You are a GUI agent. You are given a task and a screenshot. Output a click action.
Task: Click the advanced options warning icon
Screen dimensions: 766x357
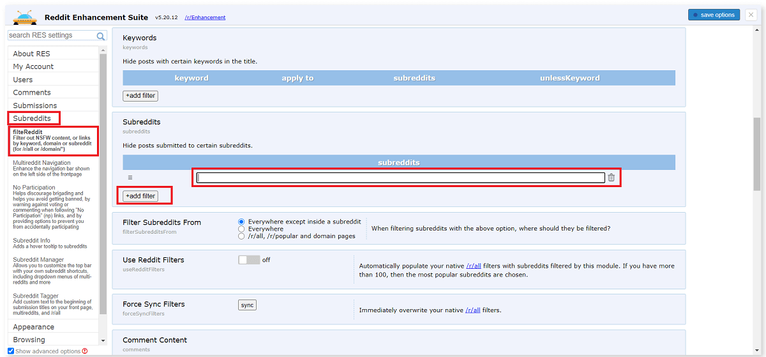[x=84, y=351]
